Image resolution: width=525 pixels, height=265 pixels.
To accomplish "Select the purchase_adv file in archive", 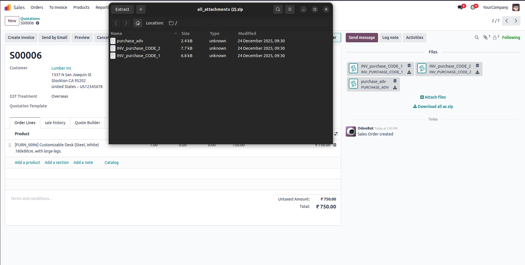I will pos(130,41).
